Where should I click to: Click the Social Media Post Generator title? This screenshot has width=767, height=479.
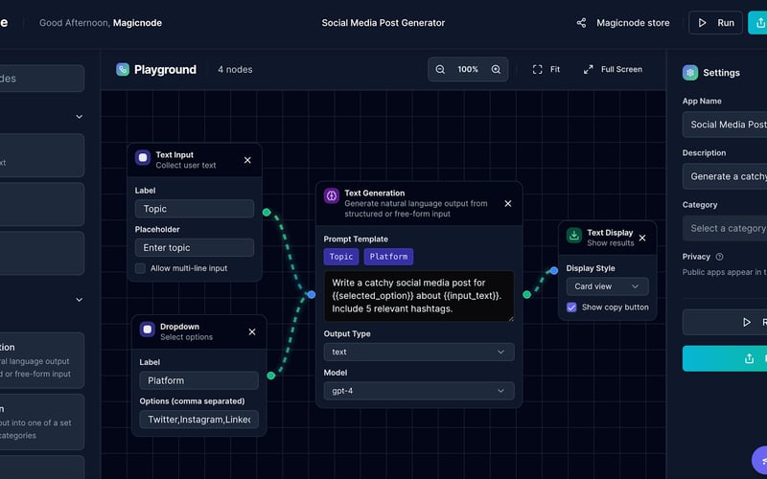click(383, 23)
